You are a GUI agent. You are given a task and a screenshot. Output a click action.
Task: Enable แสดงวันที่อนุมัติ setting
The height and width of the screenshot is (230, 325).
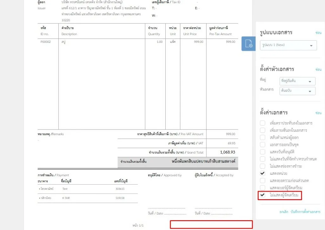[263, 152]
